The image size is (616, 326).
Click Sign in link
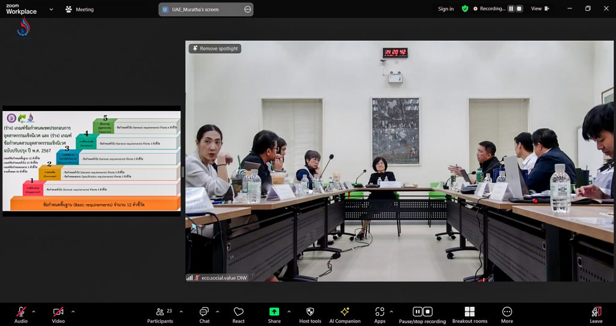tap(446, 9)
